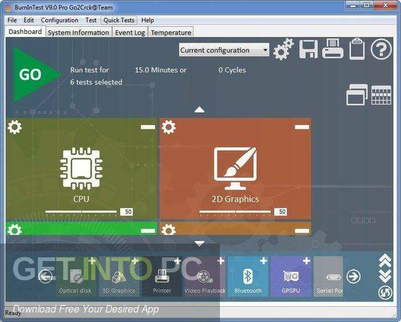Screen dimensions: 401x322
Task: Click the CPU duty cycle value 50
Action: (127, 212)
